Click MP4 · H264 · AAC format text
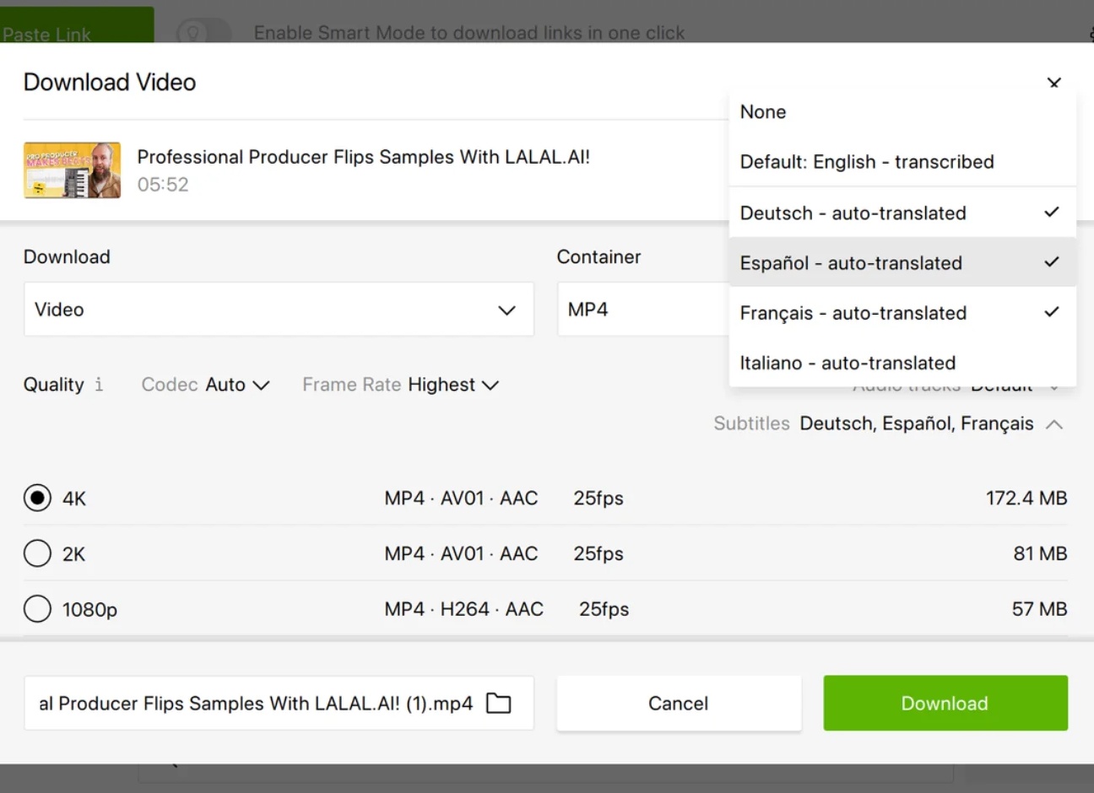 point(463,608)
